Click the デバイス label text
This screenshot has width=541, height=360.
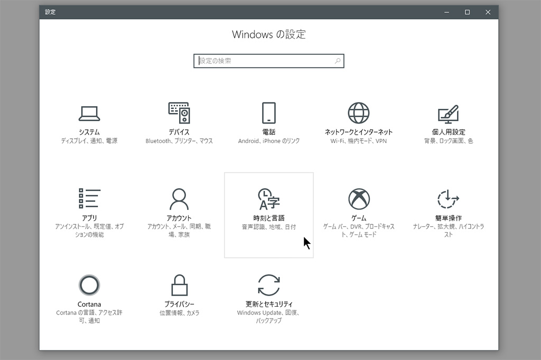point(179,132)
